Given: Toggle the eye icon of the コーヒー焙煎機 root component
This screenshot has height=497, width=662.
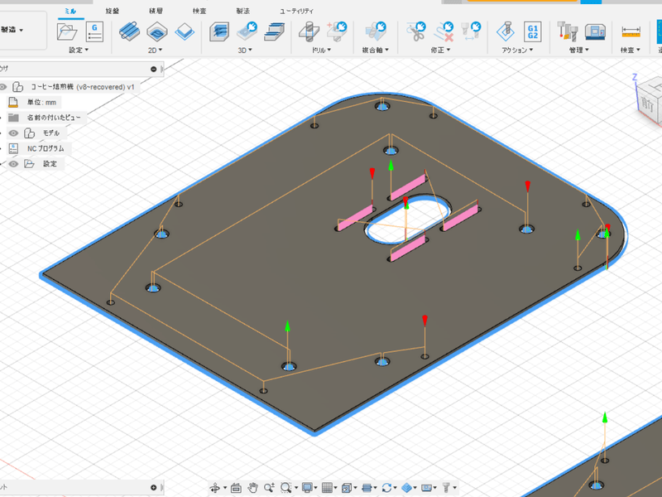Looking at the screenshot, I should click(x=4, y=87).
